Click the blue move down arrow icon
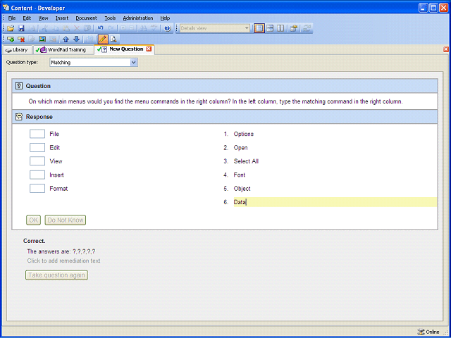Image resolution: width=451 pixels, height=338 pixels. pyautogui.click(x=76, y=39)
